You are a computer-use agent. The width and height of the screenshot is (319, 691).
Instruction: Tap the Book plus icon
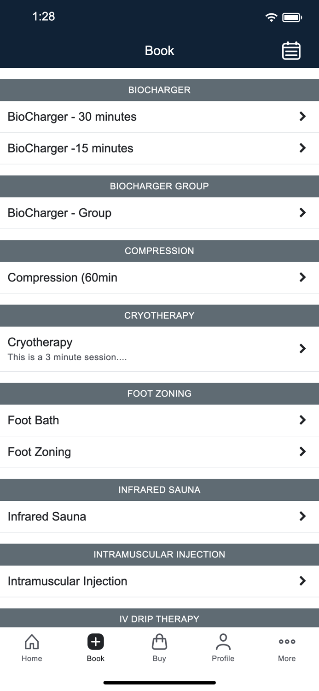96,642
